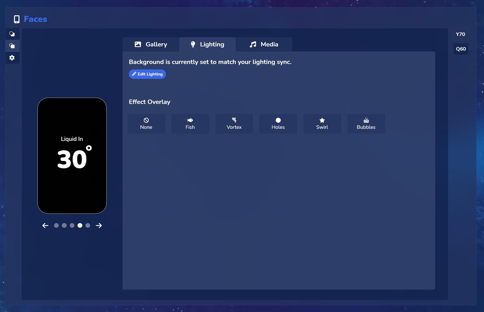Open the Media tab
This screenshot has height=312, width=484.
tap(264, 44)
